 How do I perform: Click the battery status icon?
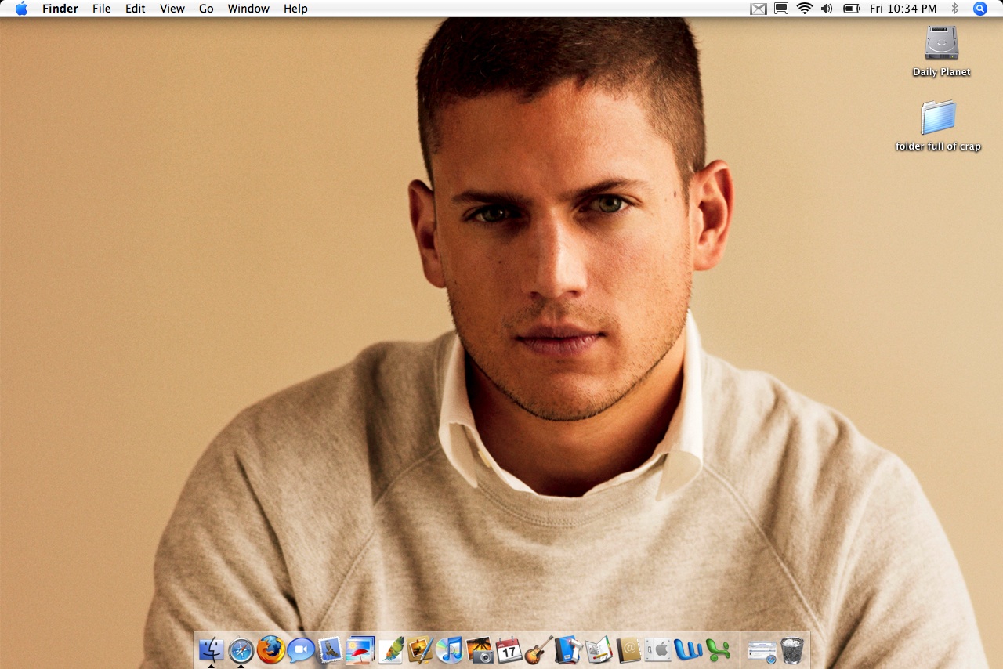(852, 9)
